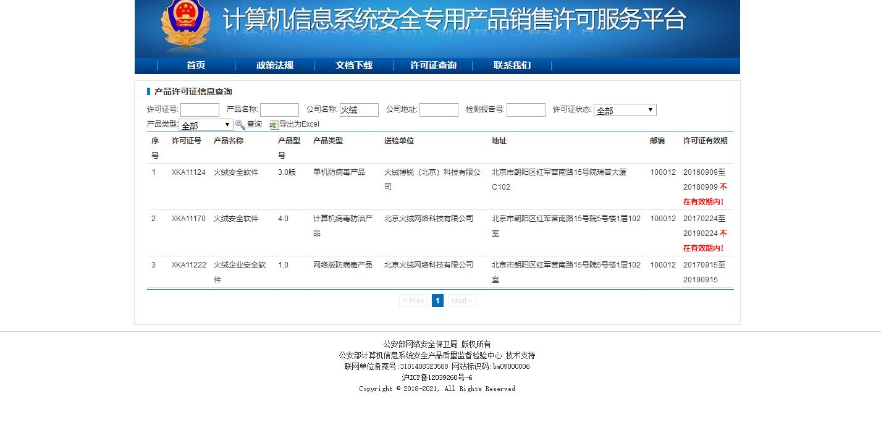Click the Next pagination button
This screenshot has height=425, width=881.
[x=462, y=301]
